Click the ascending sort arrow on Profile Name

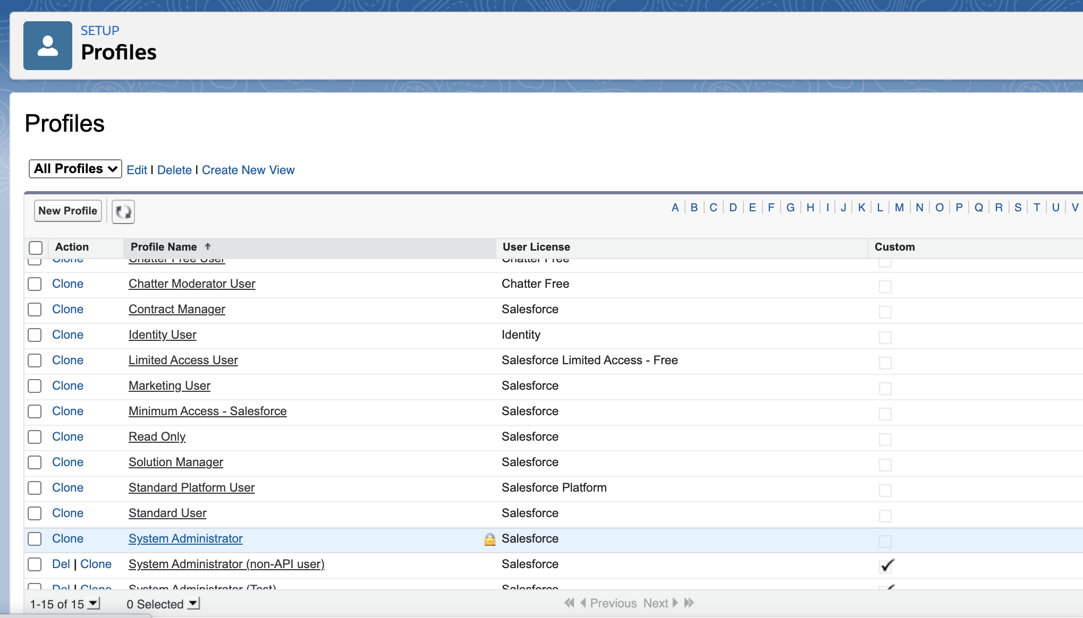(208, 246)
